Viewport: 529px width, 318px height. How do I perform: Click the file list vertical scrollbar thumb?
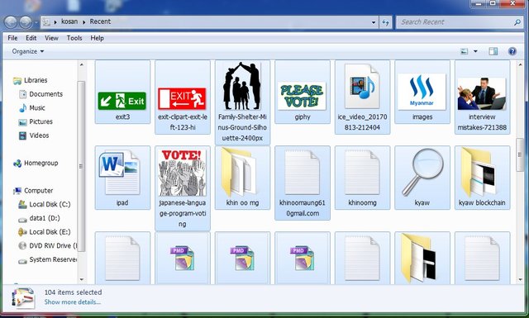(x=520, y=155)
